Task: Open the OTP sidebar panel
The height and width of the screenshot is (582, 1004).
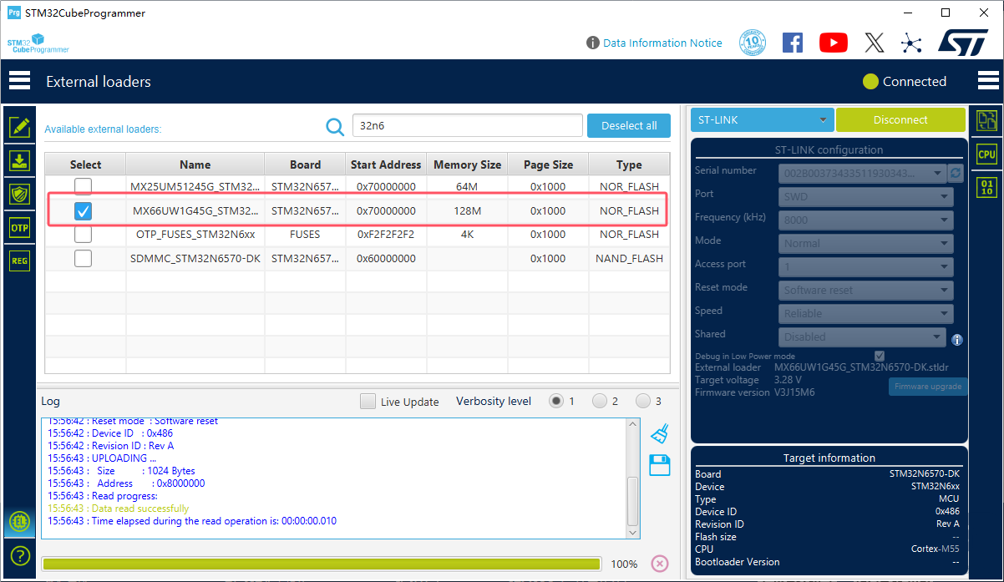Action: click(19, 227)
